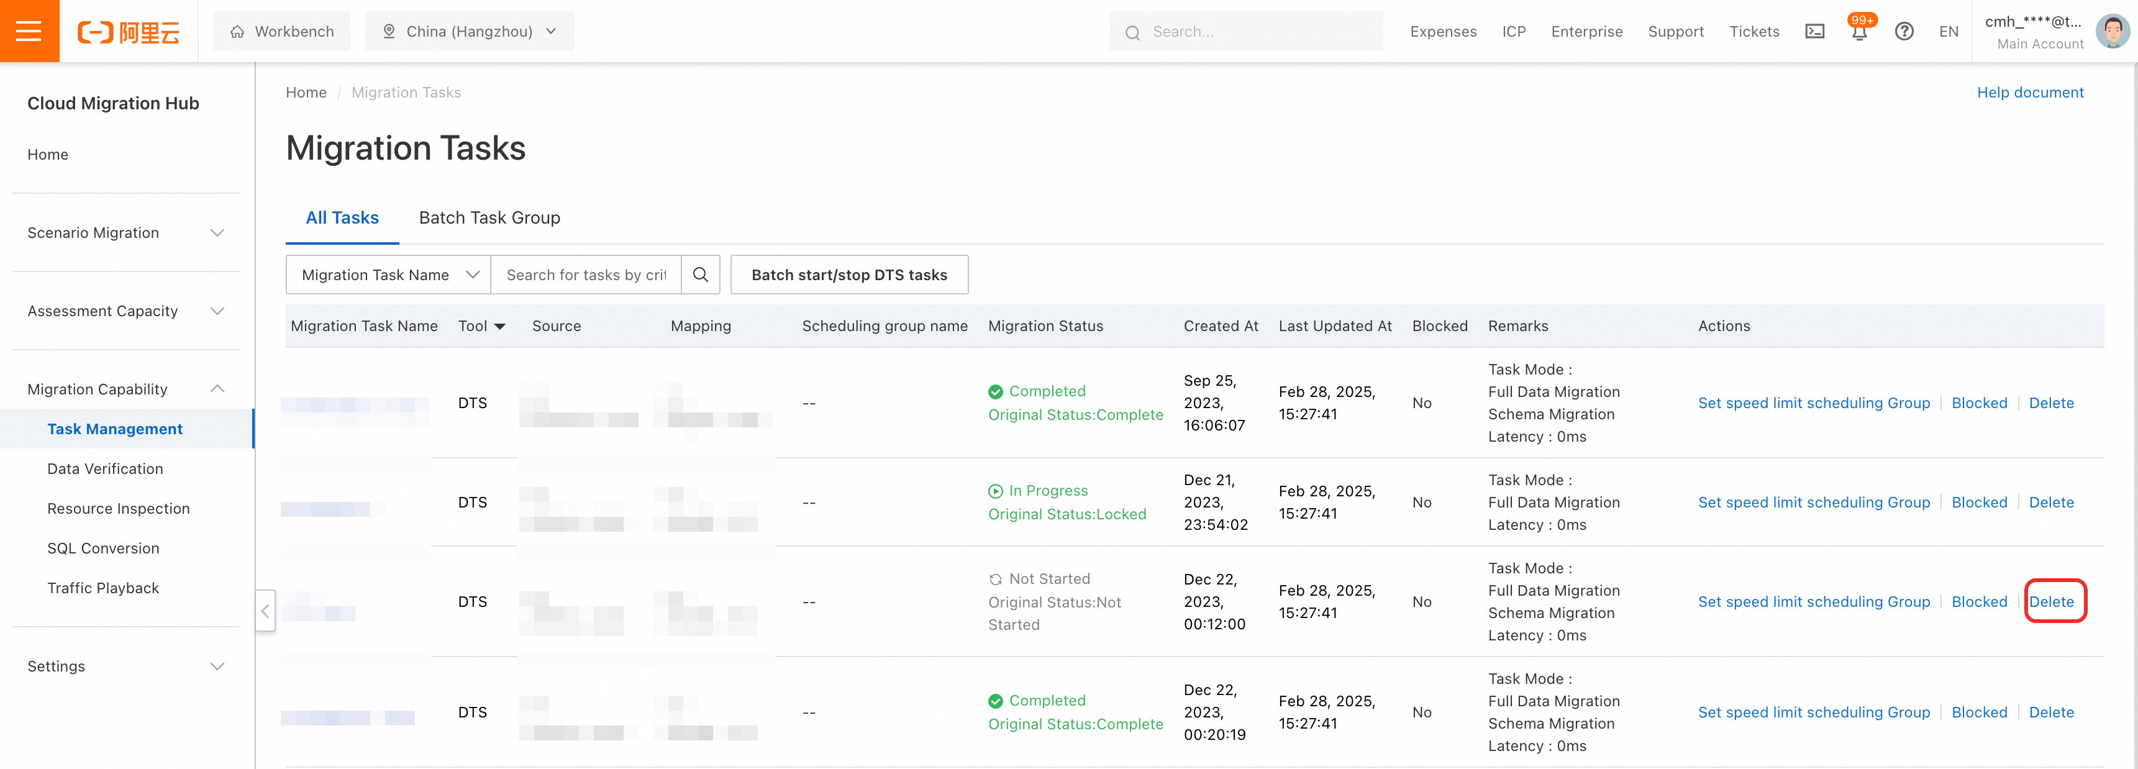Focus the search for tasks input
This screenshot has width=2138, height=769.
[585, 275]
